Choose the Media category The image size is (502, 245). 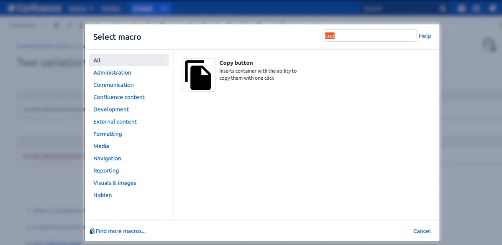(101, 146)
